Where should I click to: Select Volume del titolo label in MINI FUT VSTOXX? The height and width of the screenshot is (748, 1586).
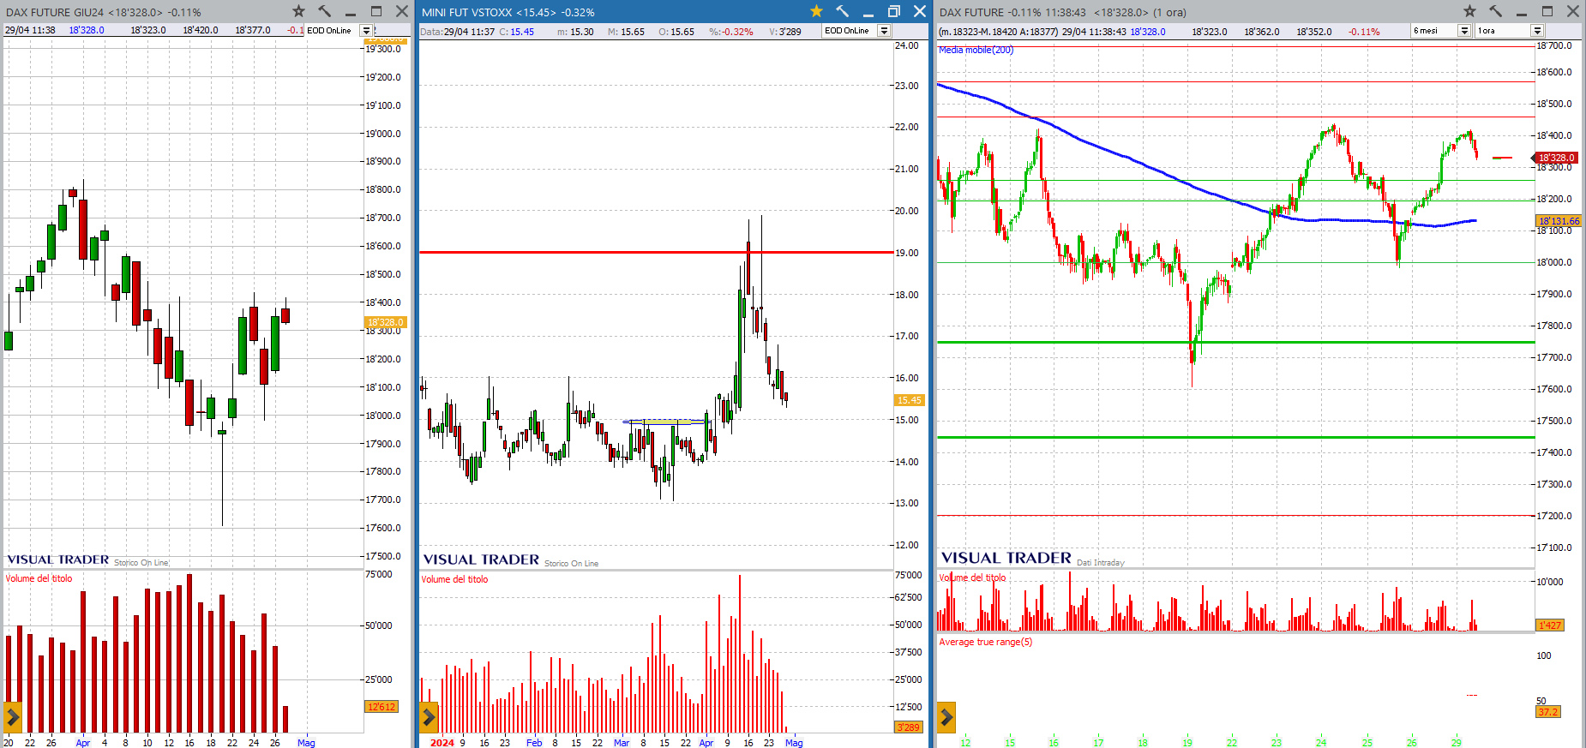454,579
